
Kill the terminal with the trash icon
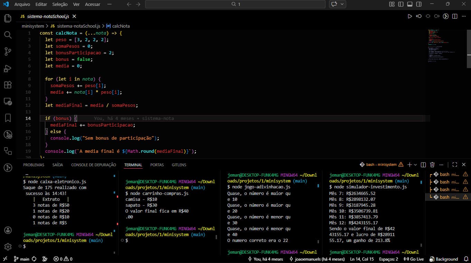432,165
